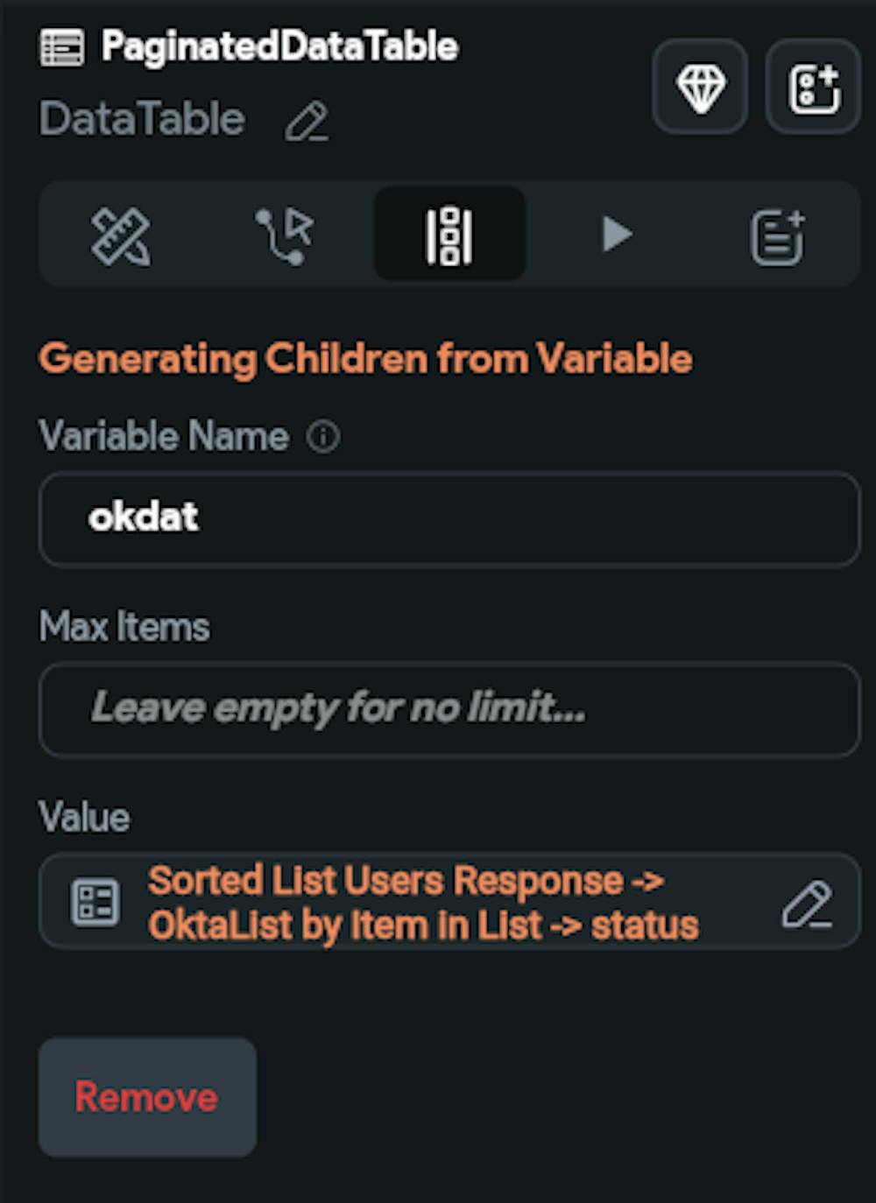Rename DataTable using the pencil icon
Image resolution: width=876 pixels, height=1203 pixels.
[308, 122]
